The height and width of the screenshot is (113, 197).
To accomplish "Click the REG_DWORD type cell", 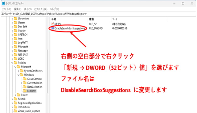I will point(96,28).
